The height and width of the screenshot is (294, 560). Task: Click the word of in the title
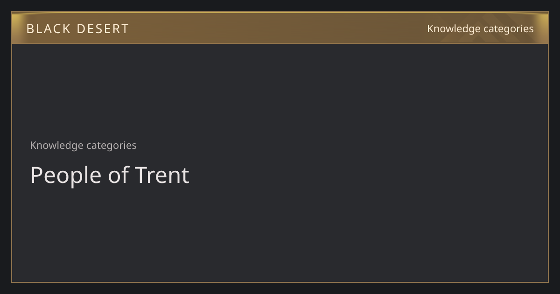tap(118, 175)
